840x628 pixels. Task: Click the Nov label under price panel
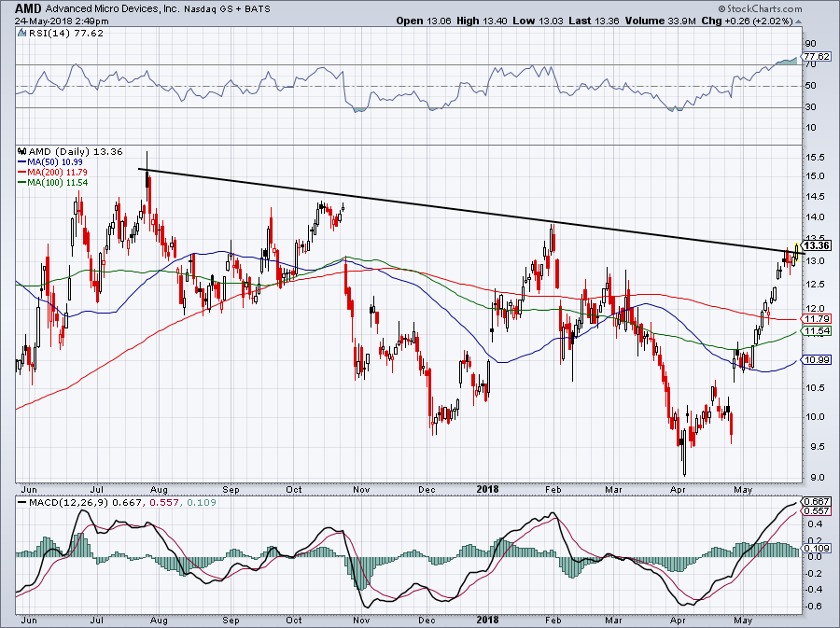(361, 489)
